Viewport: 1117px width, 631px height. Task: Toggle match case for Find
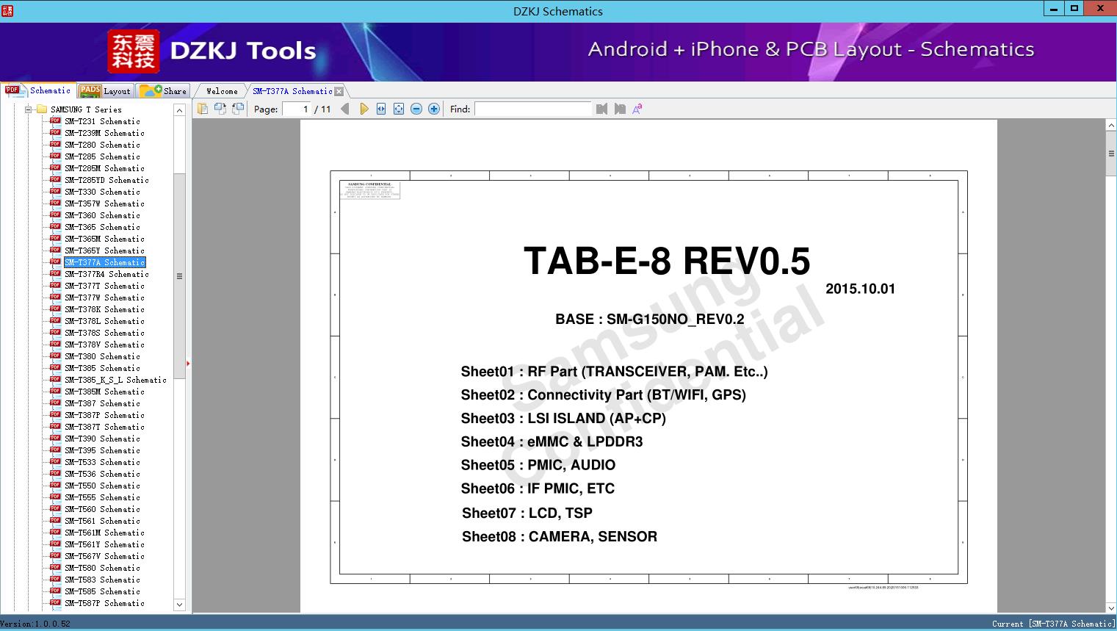[637, 109]
